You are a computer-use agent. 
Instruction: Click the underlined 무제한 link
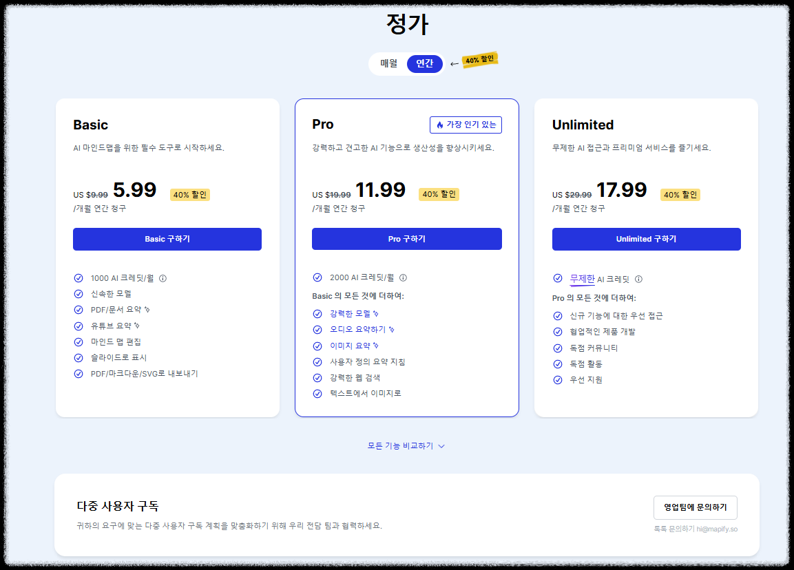point(583,278)
